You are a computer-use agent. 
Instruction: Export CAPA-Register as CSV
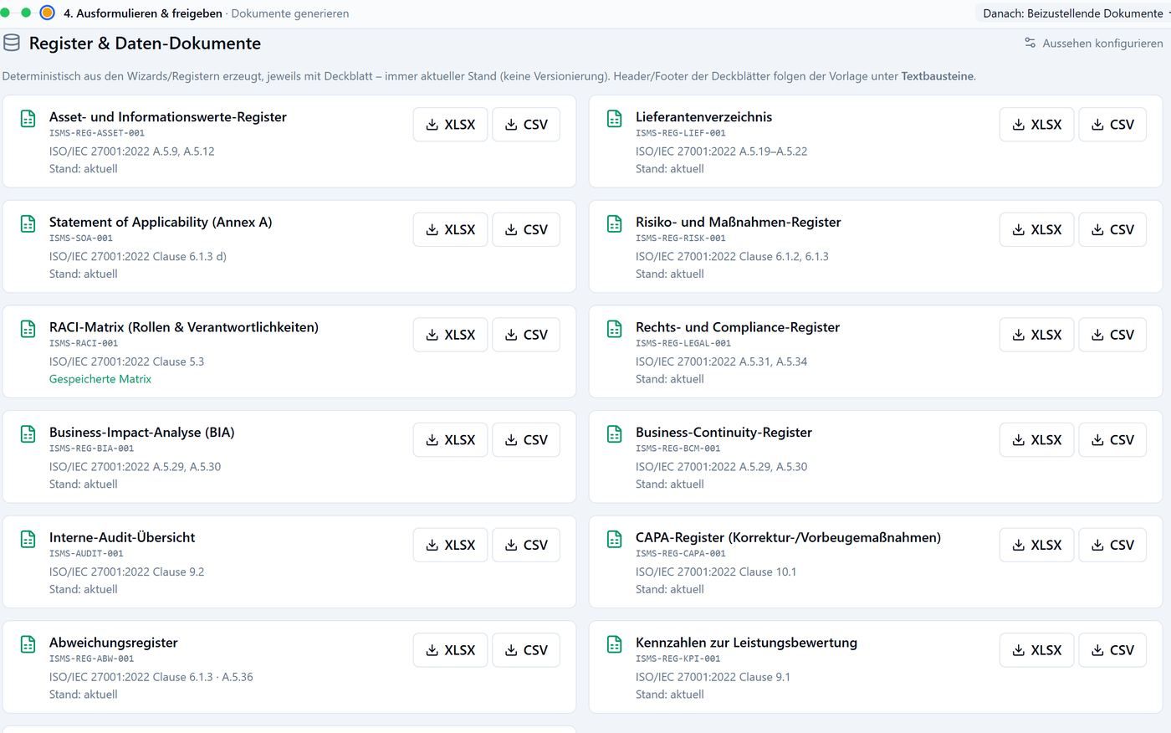(x=1112, y=545)
